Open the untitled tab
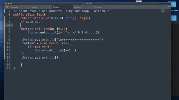 tap(34, 7)
